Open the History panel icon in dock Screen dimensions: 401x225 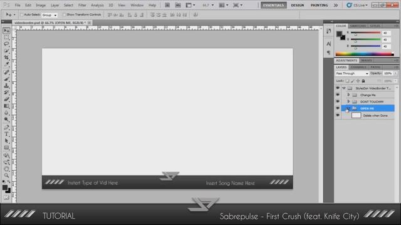coord(328,31)
